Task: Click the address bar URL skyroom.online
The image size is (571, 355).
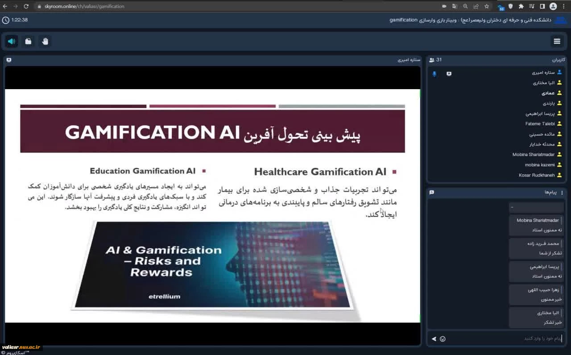Action: tap(84, 6)
